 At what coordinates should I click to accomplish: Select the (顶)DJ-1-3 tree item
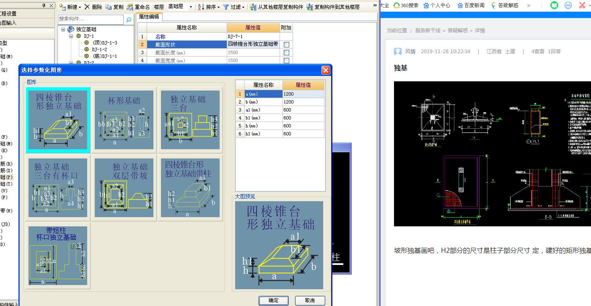click(105, 43)
